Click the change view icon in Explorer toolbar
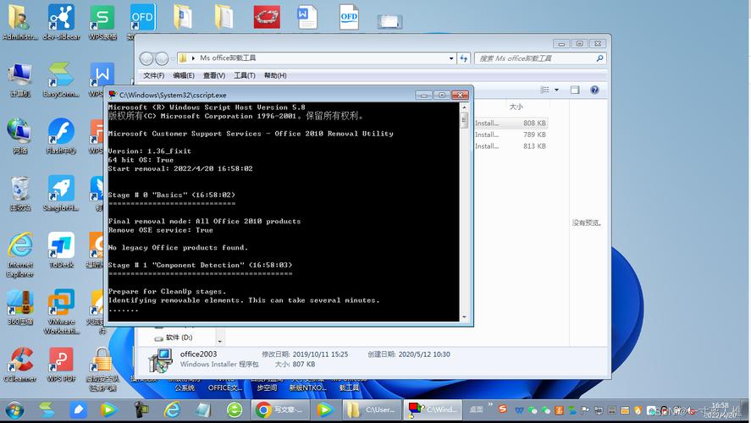The image size is (751, 423). pos(544,90)
